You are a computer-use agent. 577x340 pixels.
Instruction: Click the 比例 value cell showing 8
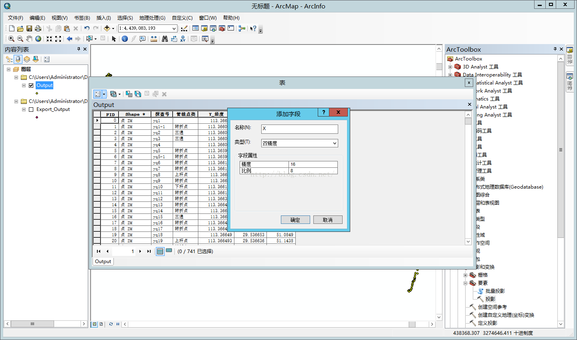pos(313,171)
